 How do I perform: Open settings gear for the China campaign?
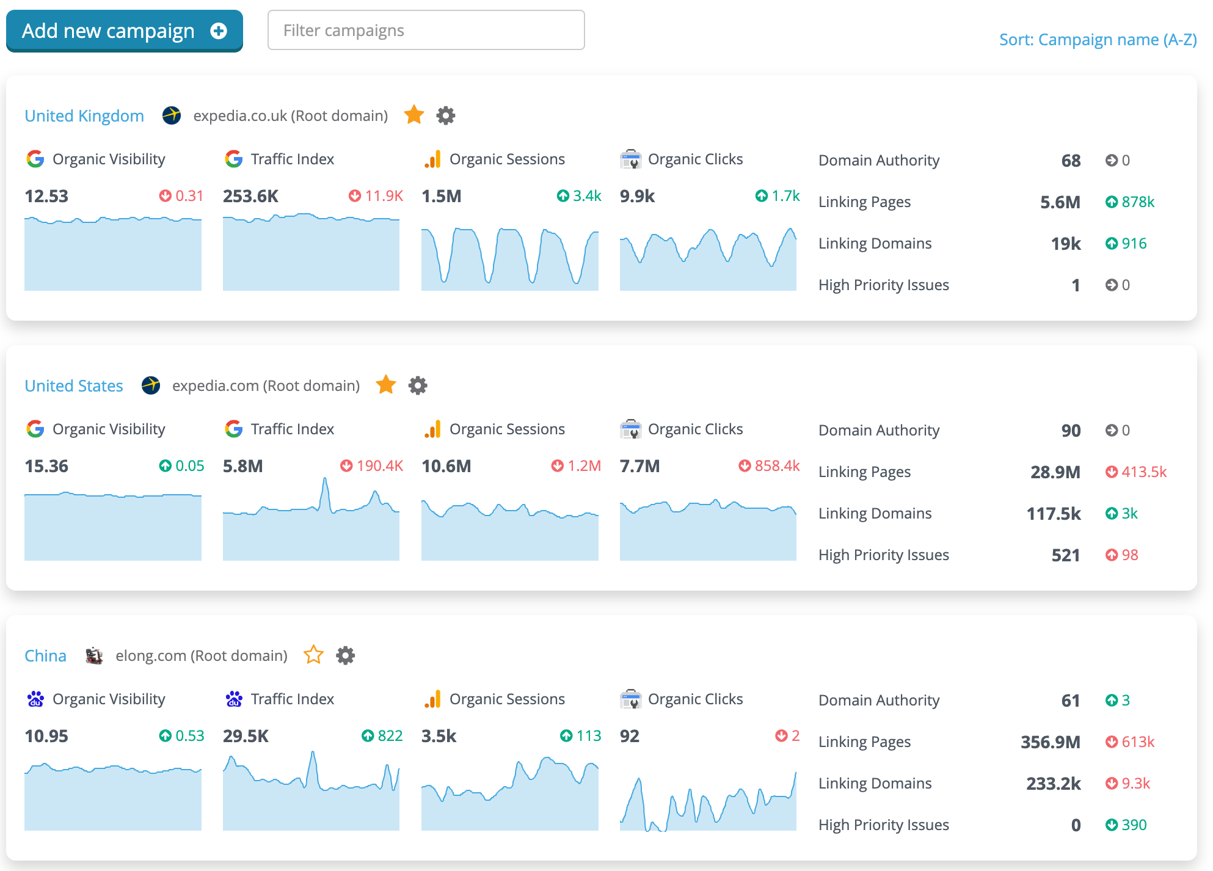345,655
